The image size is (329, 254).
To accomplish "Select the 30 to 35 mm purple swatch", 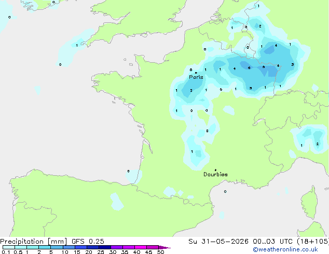I will pos(116,247).
